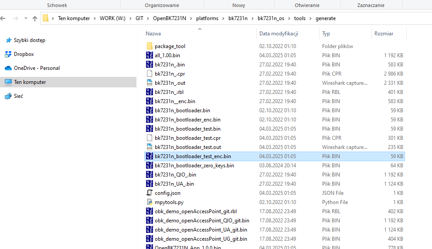432x249 pixels.
Task: Navigate to WORK (W:) breadcrumb
Action: (x=112, y=18)
